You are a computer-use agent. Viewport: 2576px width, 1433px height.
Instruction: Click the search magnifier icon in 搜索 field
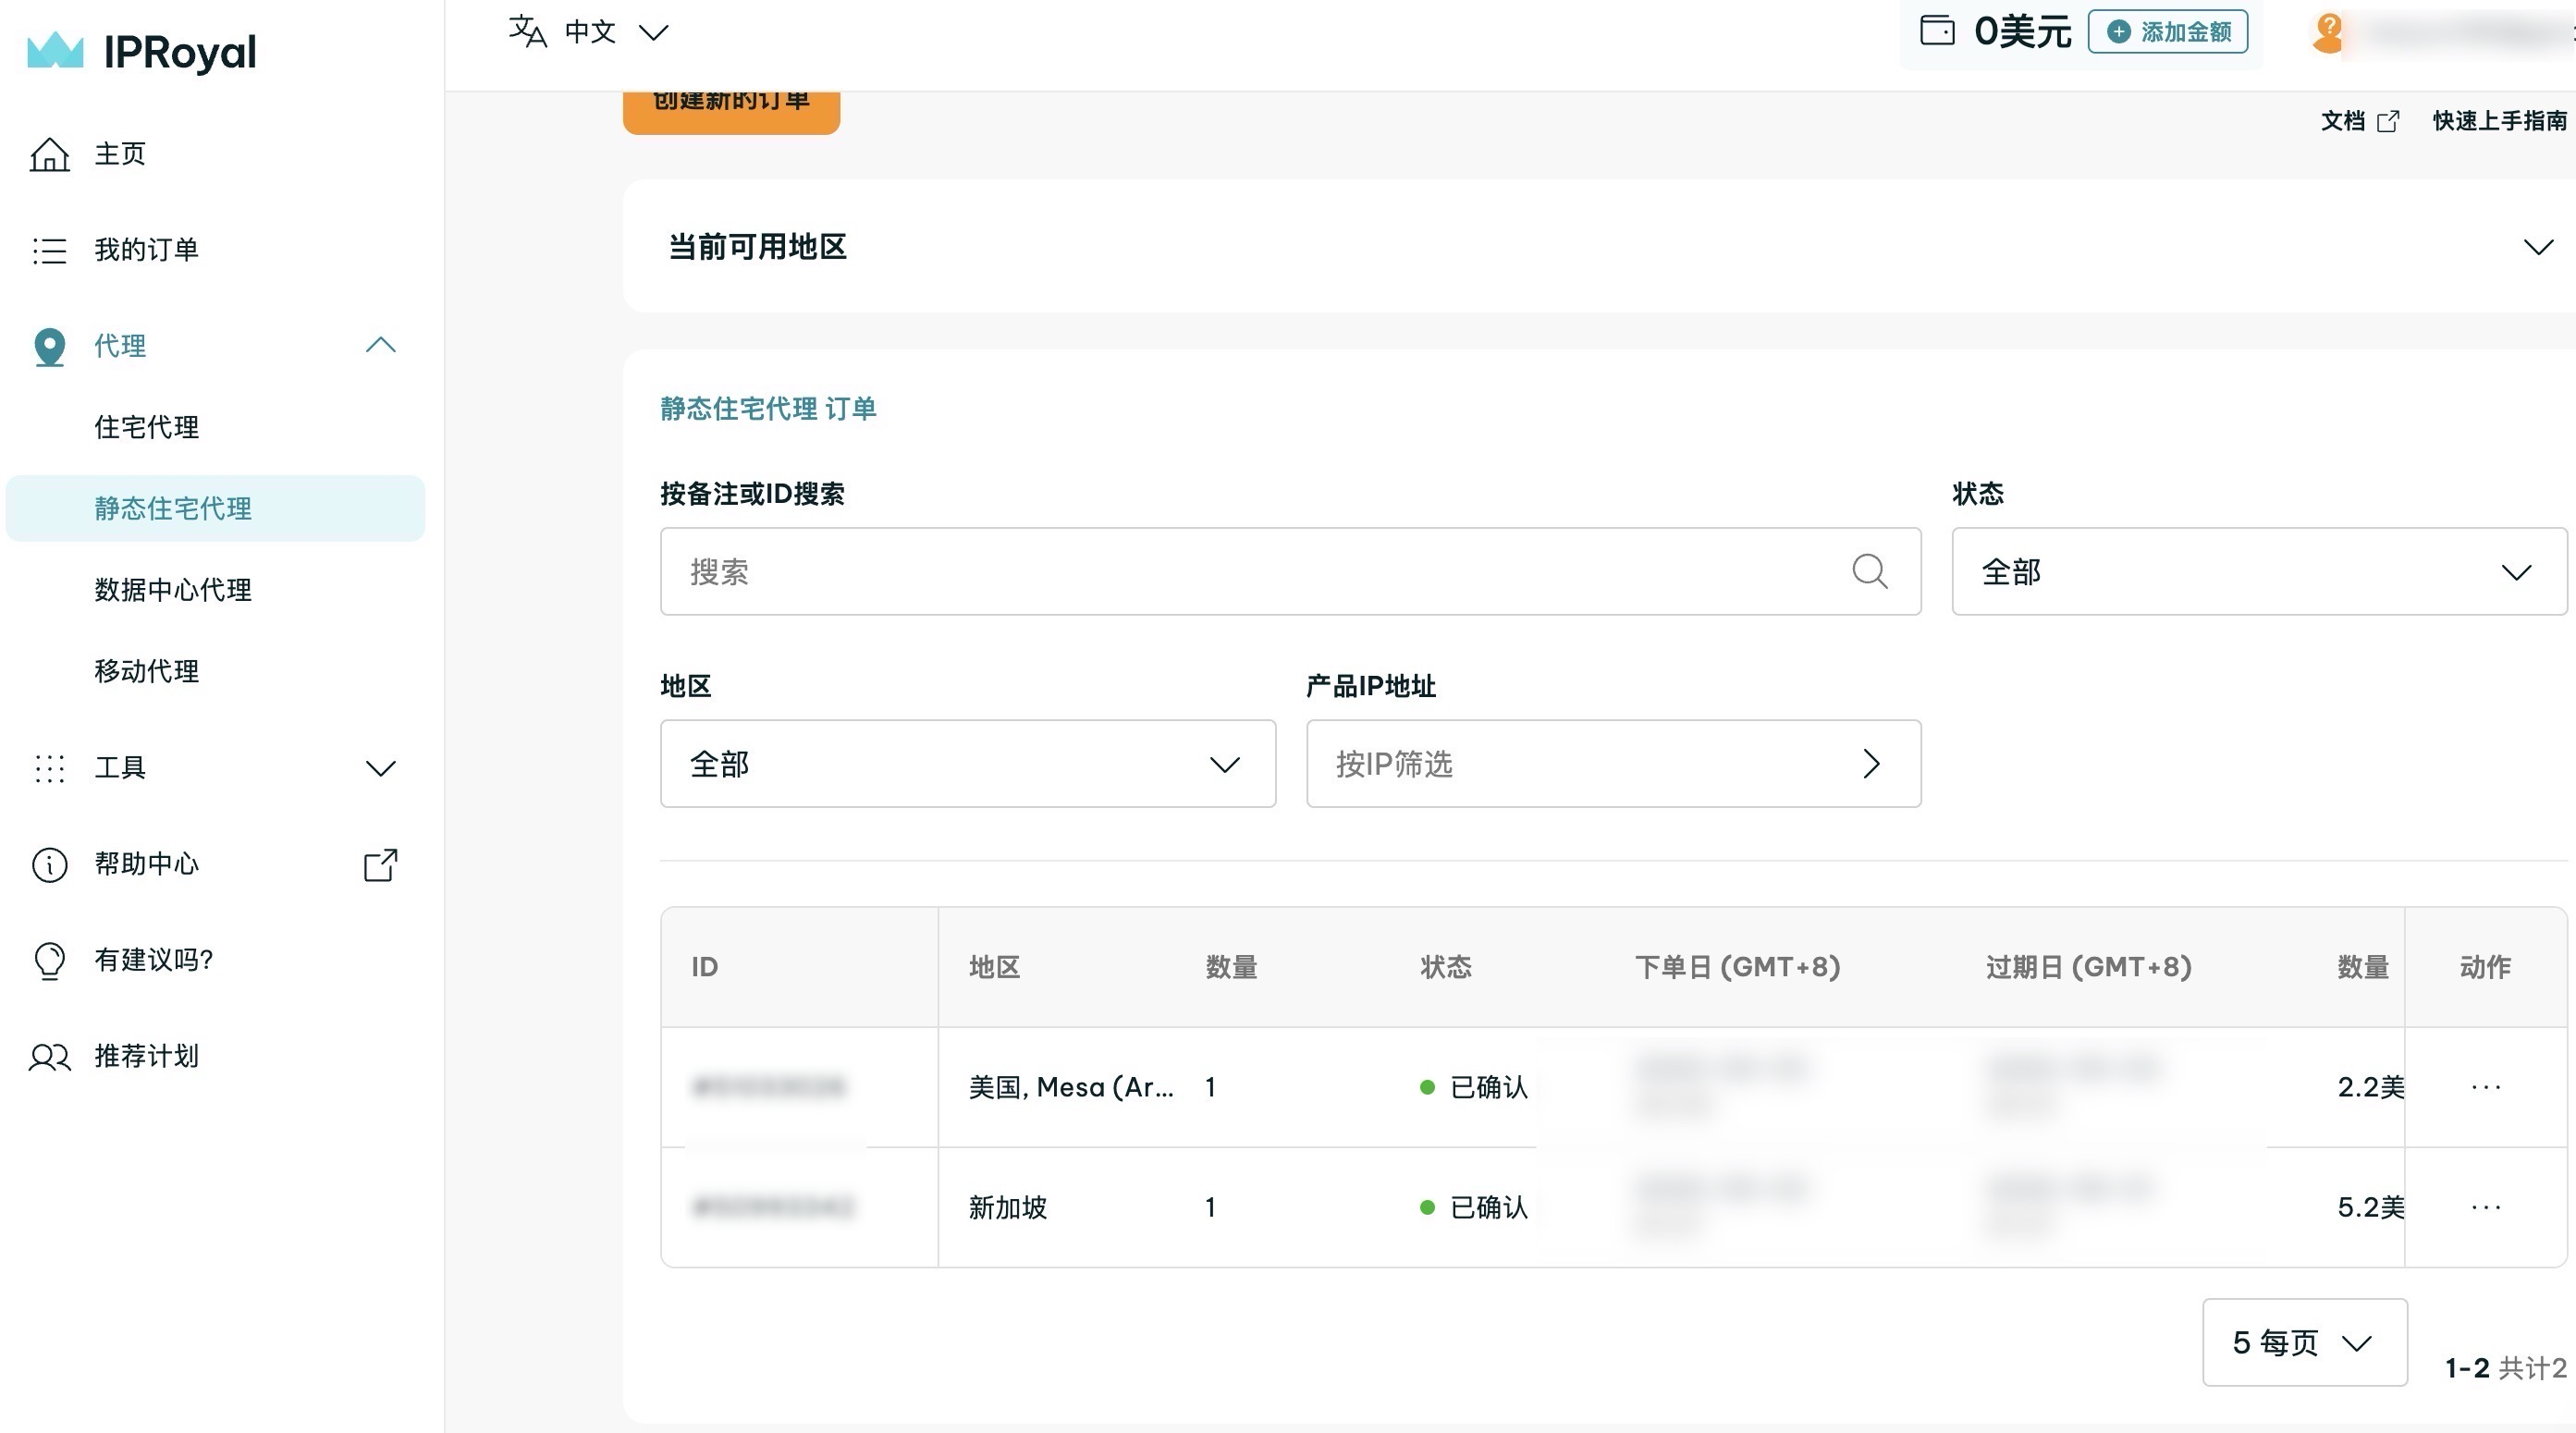click(1869, 571)
